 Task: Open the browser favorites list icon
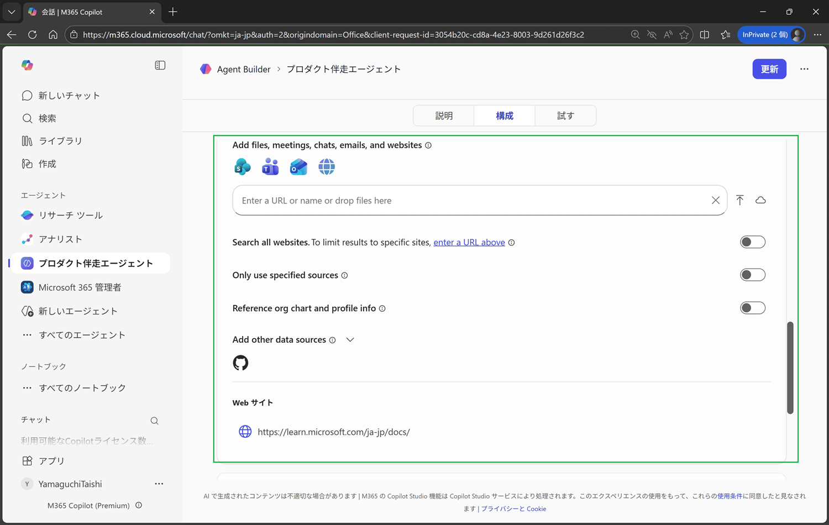726,34
